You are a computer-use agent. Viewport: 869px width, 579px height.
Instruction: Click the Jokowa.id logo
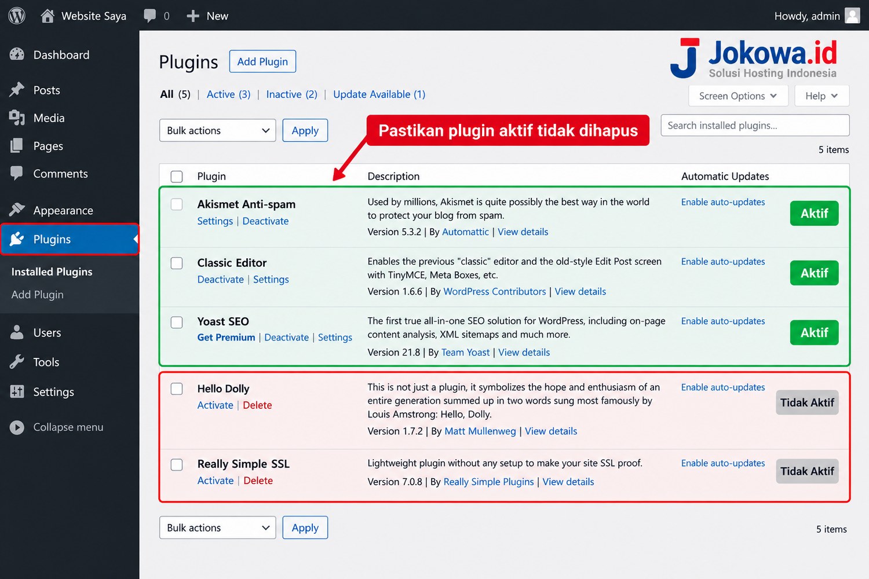(754, 58)
